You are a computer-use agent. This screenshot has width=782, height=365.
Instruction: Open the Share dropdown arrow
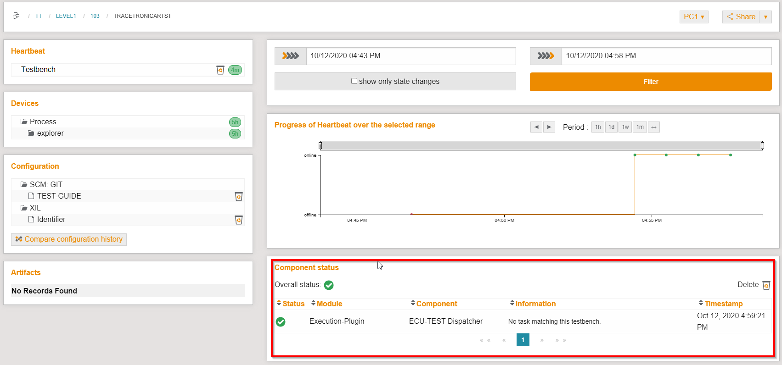[x=765, y=17]
